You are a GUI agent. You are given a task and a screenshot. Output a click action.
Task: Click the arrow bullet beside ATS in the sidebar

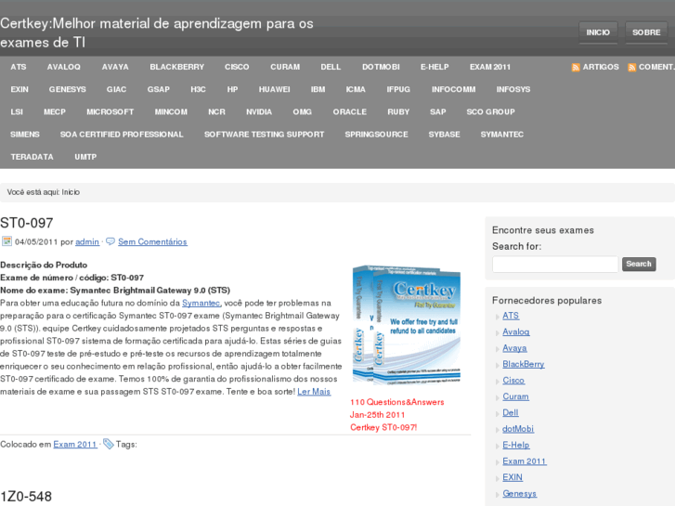[x=498, y=317]
